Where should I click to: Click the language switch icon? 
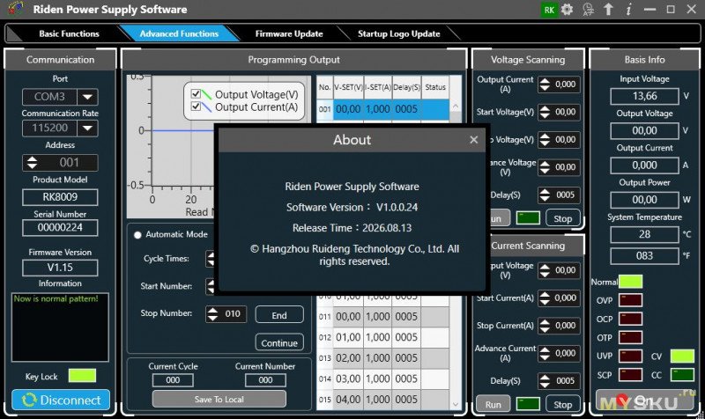pyautogui.click(x=588, y=10)
